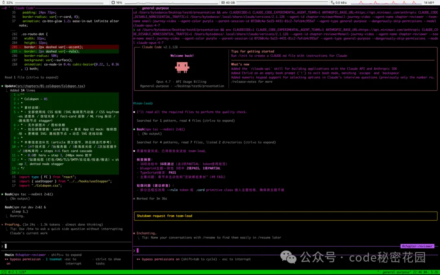Click '* Coldopen — 01' comment line
Screen dimensions: 440x275
[34, 99]
